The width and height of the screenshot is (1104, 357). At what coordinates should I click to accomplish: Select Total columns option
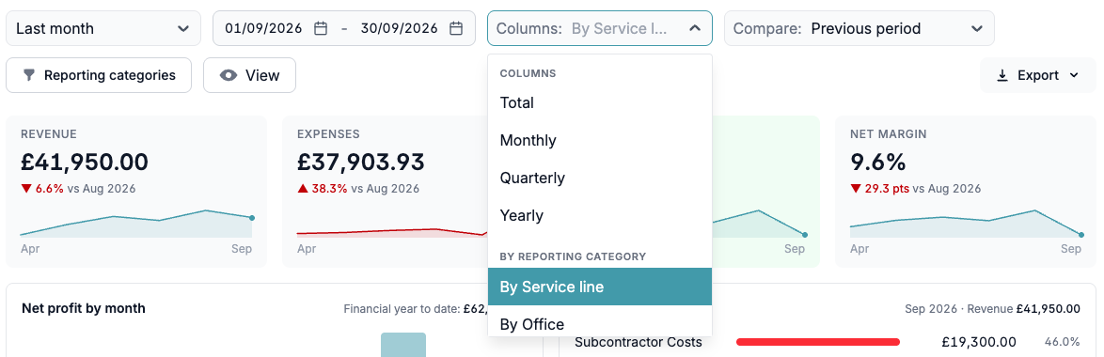[x=599, y=102]
